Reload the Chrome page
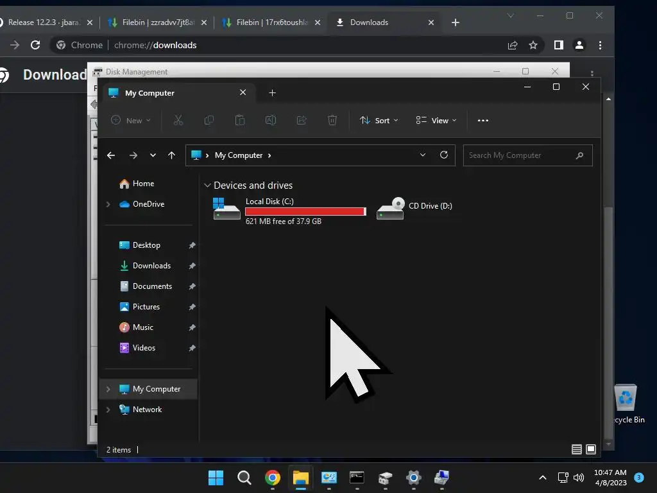Viewport: 657px width, 493px height. (x=35, y=45)
